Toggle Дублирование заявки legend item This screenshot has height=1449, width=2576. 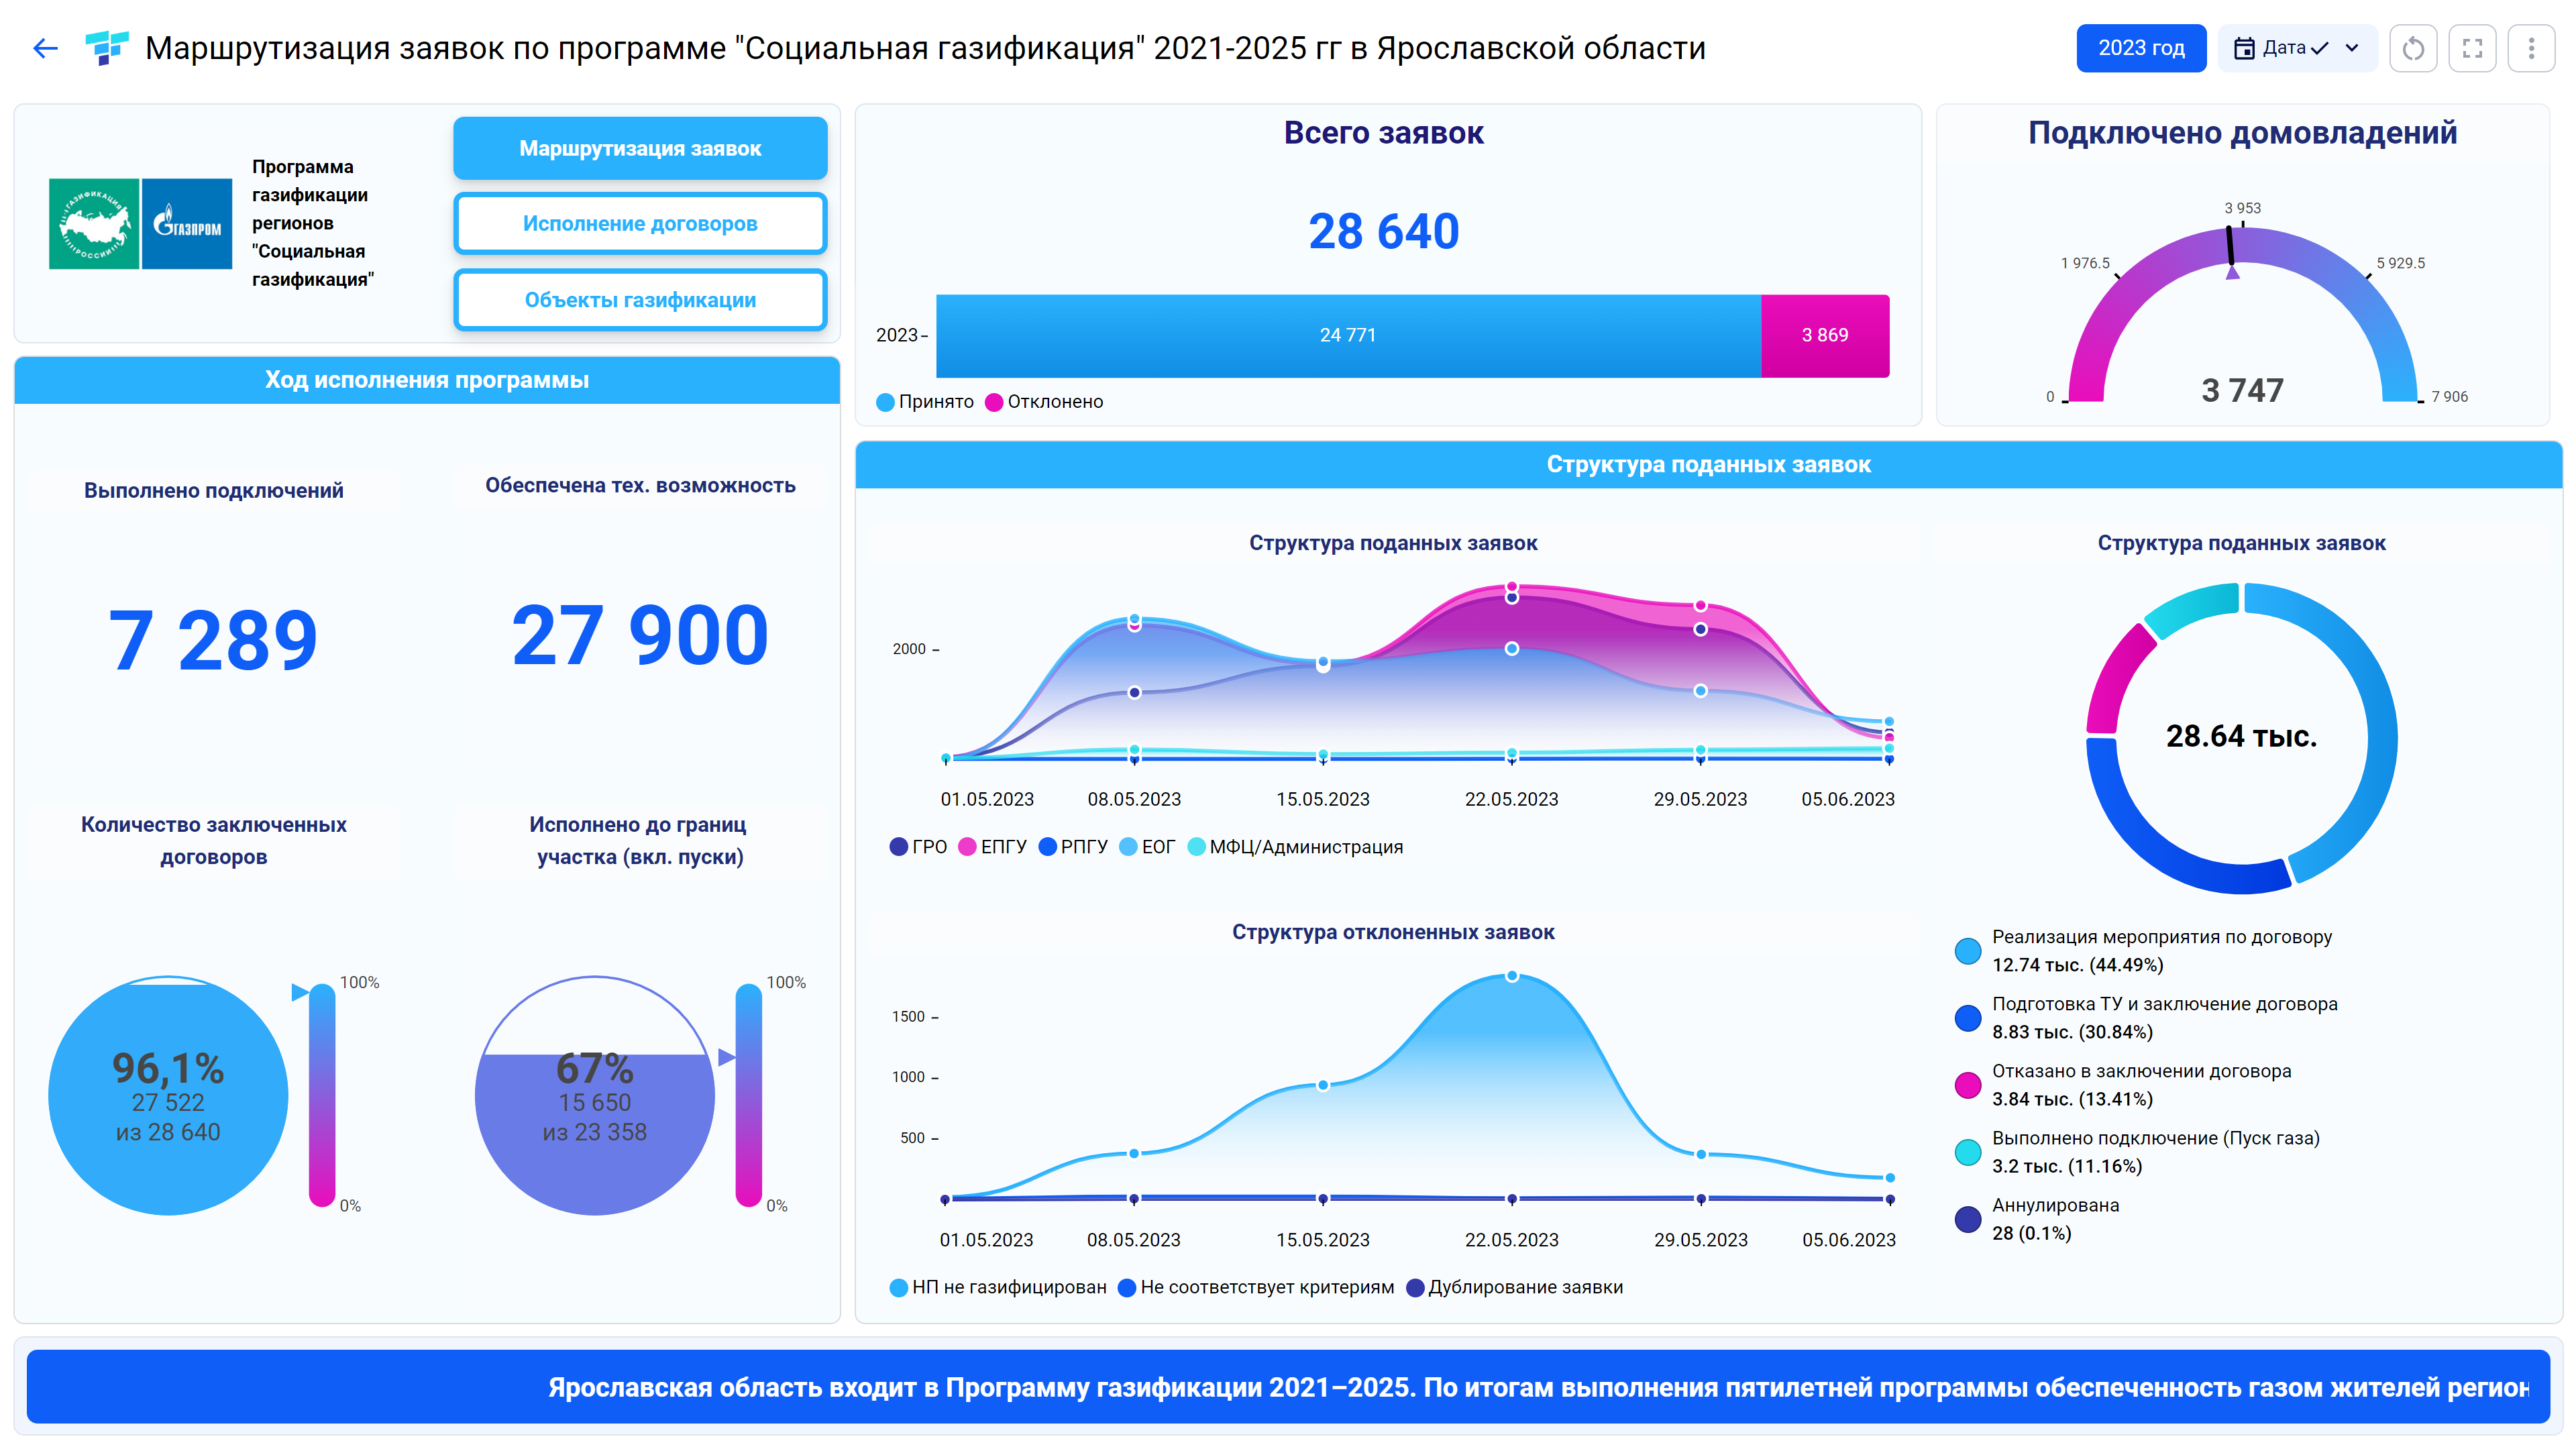point(1515,1287)
